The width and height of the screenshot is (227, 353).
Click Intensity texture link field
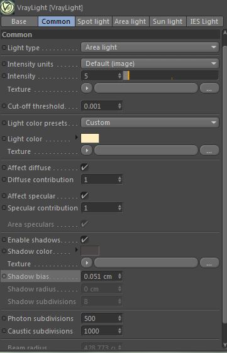tap(146, 88)
